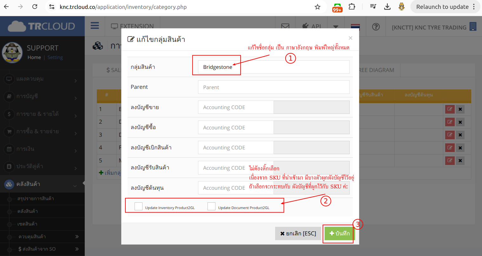482x256 pixels.
Task: Click the ลงบัญชีต้นทุน column header in table
Action: click(419, 95)
